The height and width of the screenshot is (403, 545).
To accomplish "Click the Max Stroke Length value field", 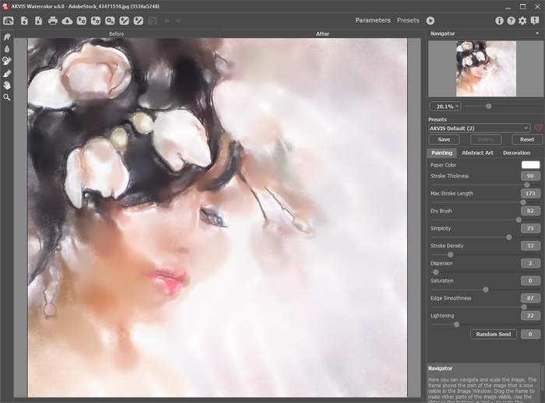I will click(530, 193).
